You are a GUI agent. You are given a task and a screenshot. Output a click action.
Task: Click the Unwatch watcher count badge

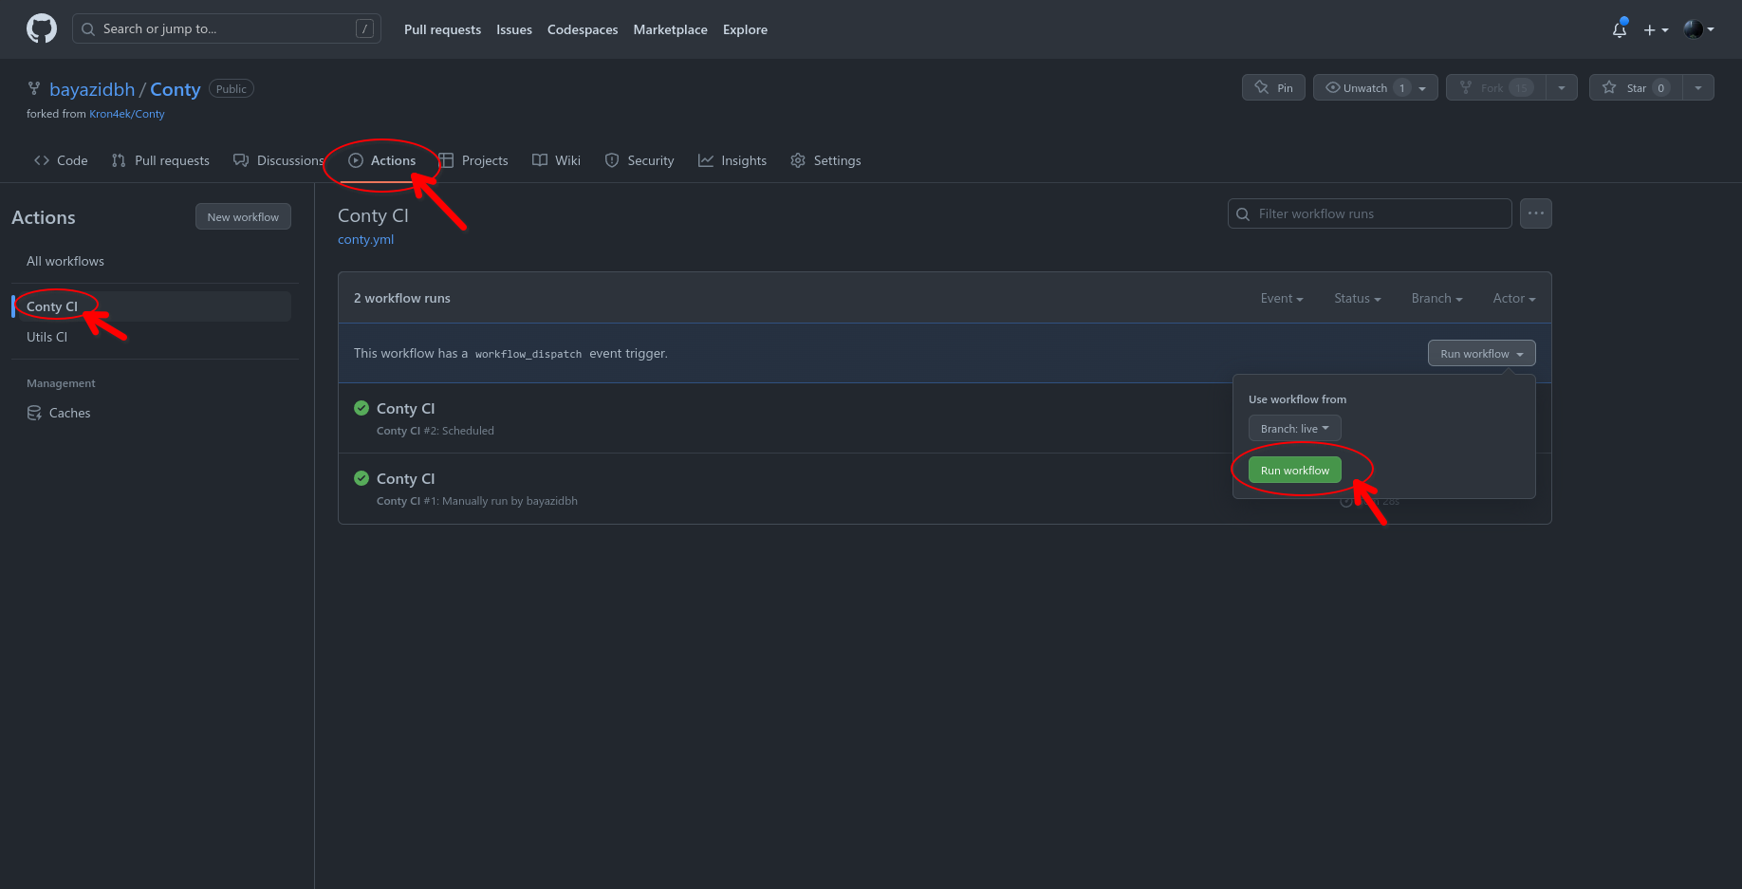[1402, 88]
